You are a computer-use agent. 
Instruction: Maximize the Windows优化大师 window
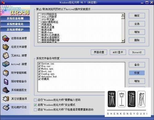[x=147, y=2]
